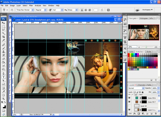Toggle lock all
The width and height of the screenshot is (161, 117).
[x=143, y=92]
